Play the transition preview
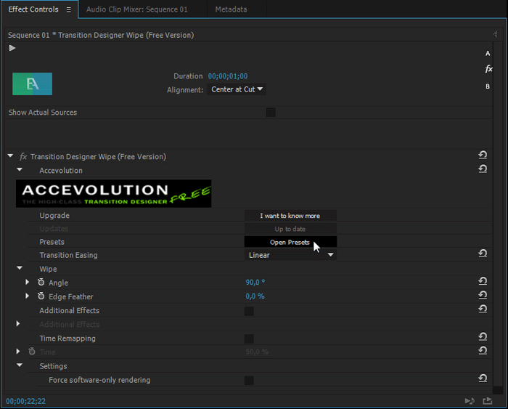This screenshot has height=409, width=508. [12, 48]
